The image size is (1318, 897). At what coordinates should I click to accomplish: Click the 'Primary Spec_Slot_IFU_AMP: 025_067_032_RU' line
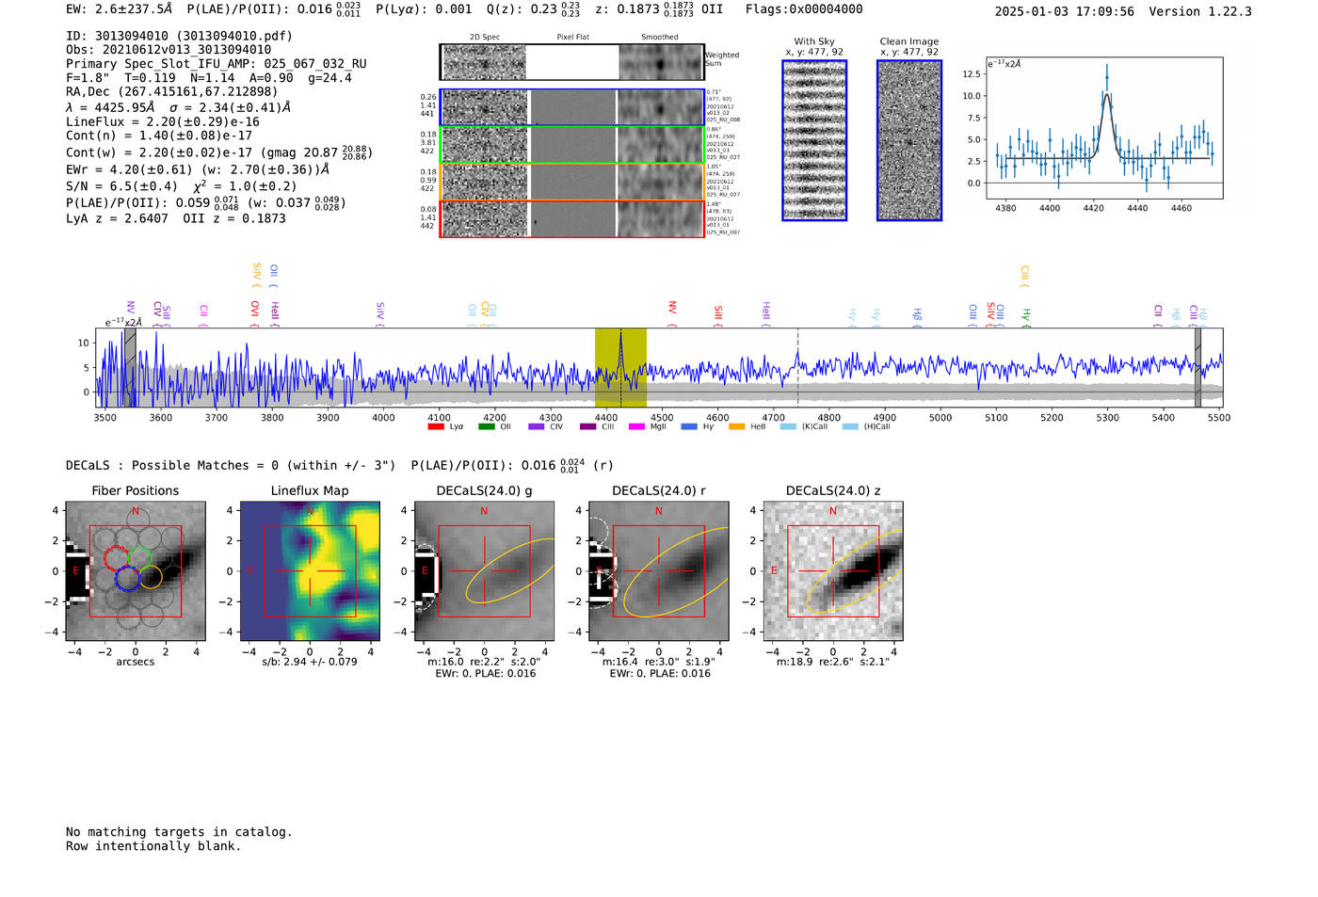[217, 64]
